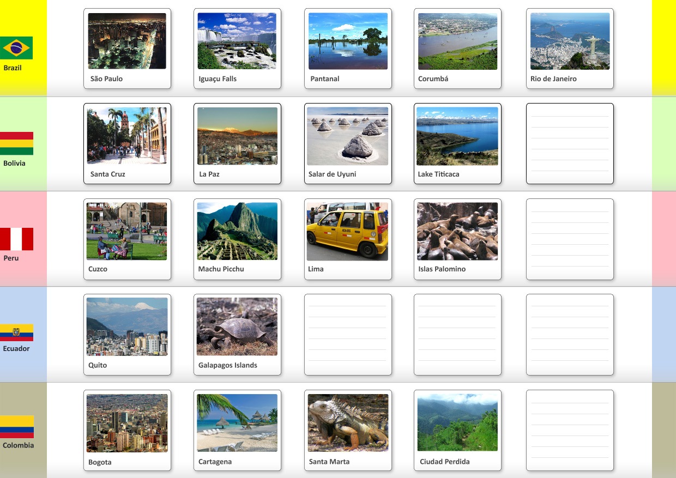This screenshot has height=478, width=676.
Task: Click the La Paz caption
Action: click(209, 174)
